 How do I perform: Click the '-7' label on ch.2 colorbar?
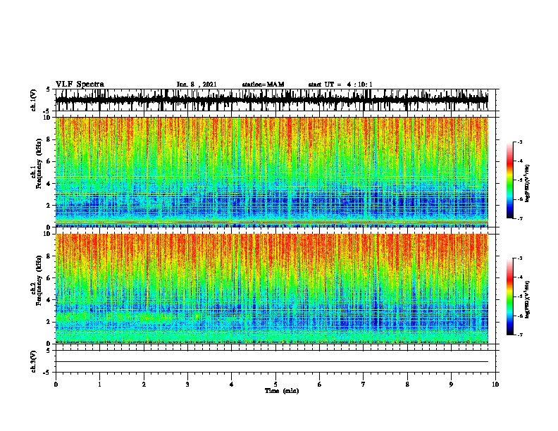pyautogui.click(x=519, y=335)
